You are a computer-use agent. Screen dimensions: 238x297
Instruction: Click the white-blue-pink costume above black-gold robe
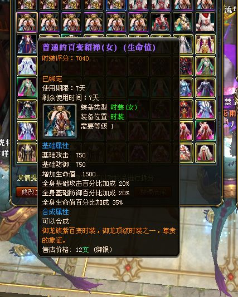[27, 131]
